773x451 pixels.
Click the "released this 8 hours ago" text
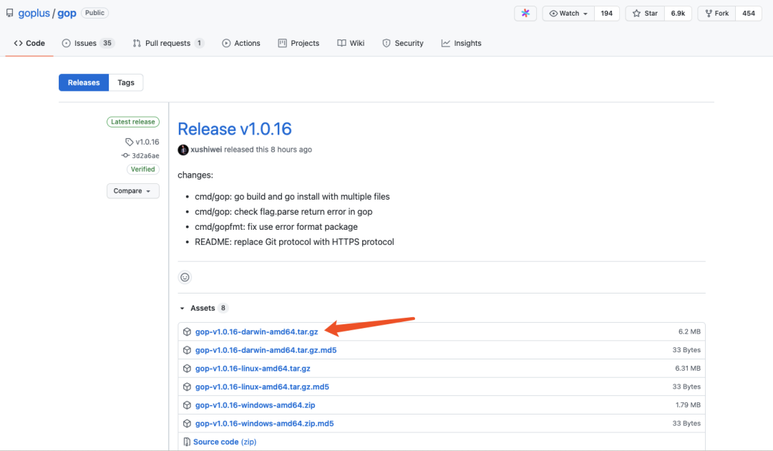pyautogui.click(x=268, y=150)
